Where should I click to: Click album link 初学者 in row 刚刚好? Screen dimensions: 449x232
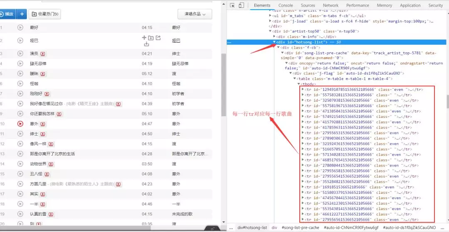[x=178, y=94]
